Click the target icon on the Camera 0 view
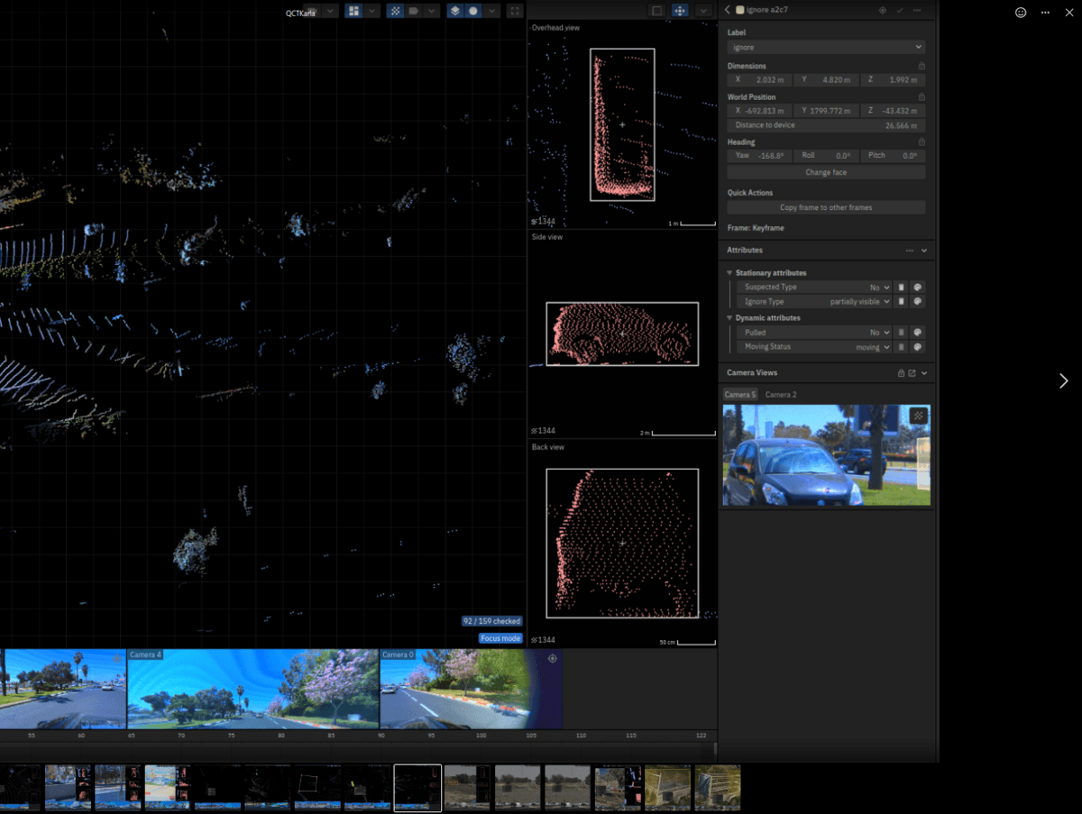This screenshot has height=814, width=1082. pos(553,658)
